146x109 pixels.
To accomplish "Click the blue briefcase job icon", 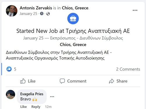I will pyautogui.click(x=73, y=19).
